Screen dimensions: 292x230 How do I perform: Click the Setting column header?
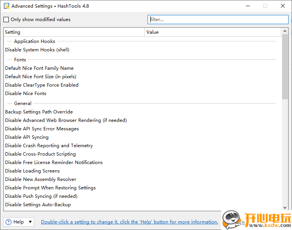[x=74, y=32]
